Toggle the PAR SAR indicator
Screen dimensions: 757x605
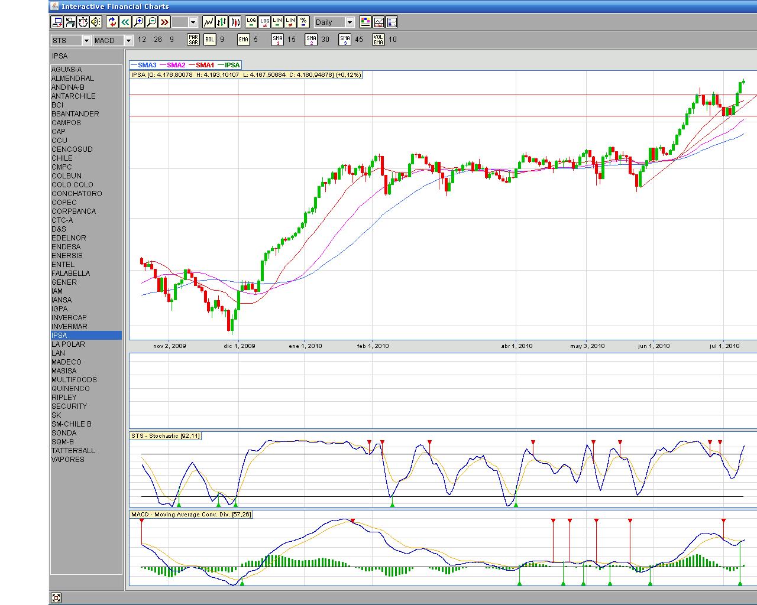click(x=193, y=40)
